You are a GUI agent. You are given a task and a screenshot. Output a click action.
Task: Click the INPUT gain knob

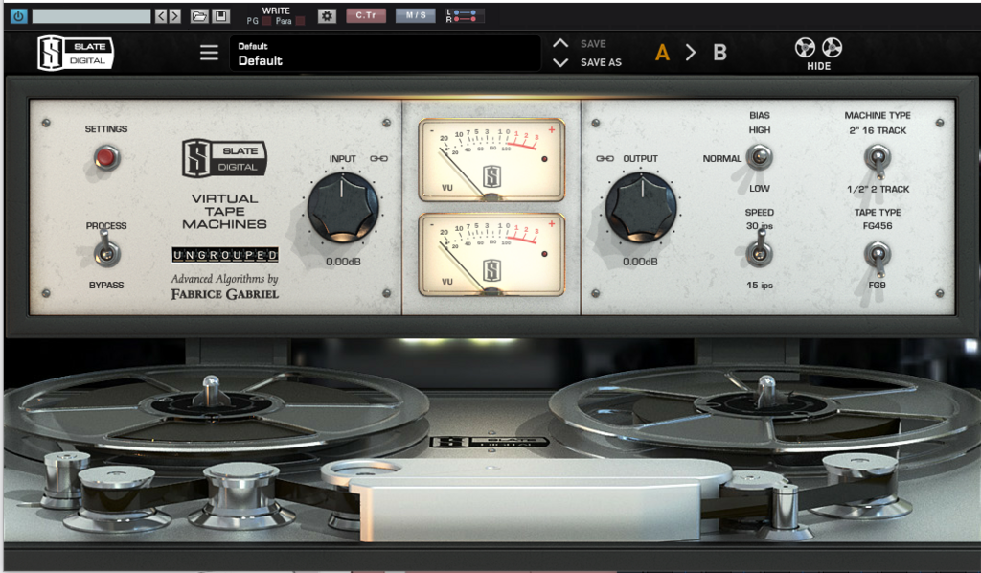point(342,208)
